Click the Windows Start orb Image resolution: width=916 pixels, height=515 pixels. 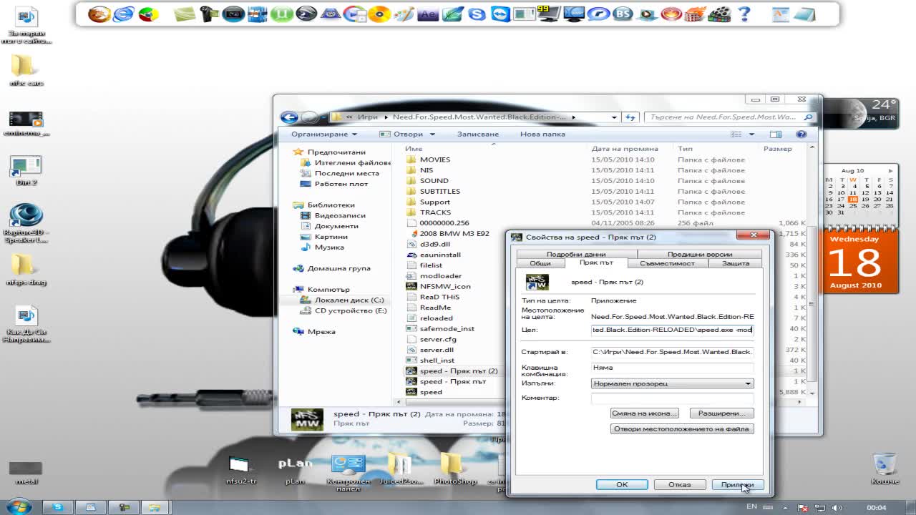19,506
